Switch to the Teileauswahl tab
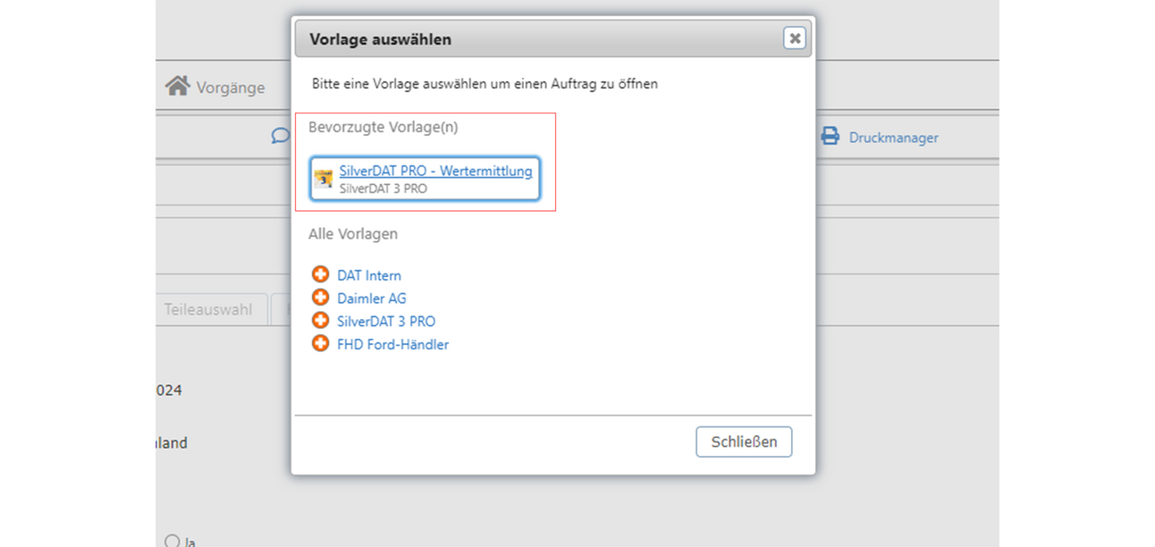The height and width of the screenshot is (547, 1155). (x=207, y=309)
